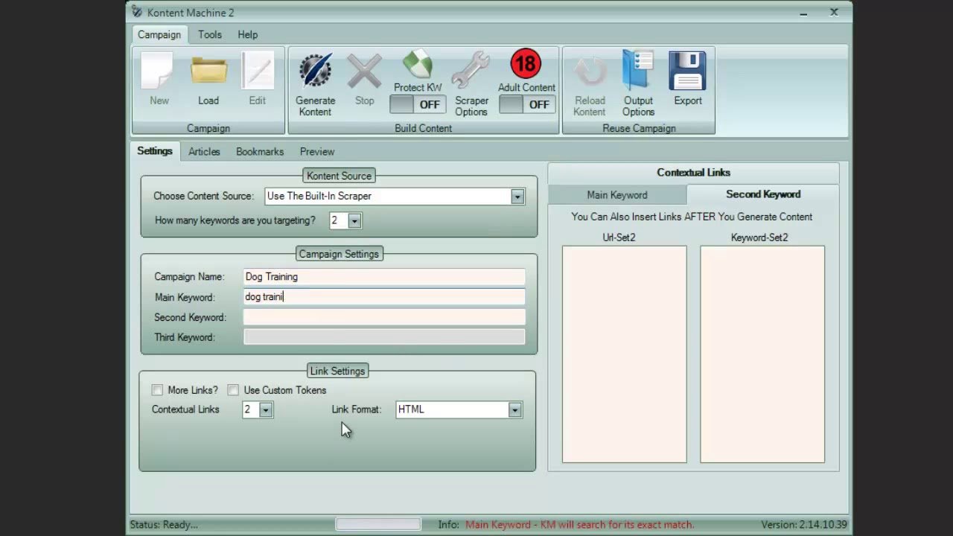This screenshot has height=536, width=953.
Task: Check the Use Custom Tokens box
Action: tap(233, 390)
